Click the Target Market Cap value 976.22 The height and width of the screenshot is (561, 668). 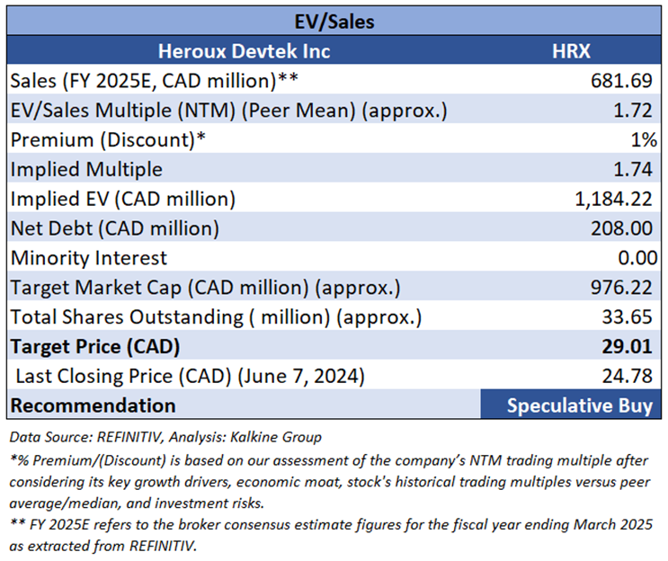click(622, 288)
